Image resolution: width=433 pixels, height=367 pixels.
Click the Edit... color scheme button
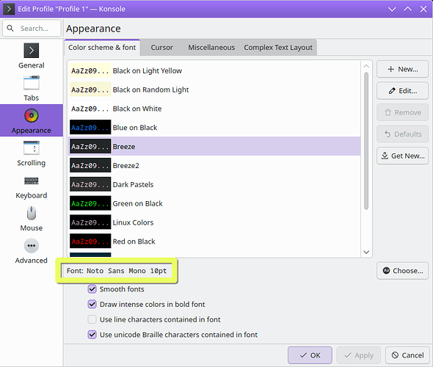click(402, 90)
